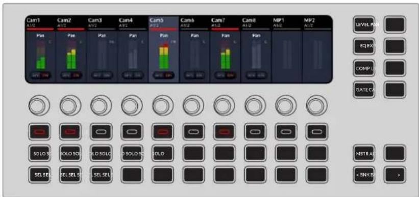
Task: Choose the EQ mode button
Action: (364, 46)
